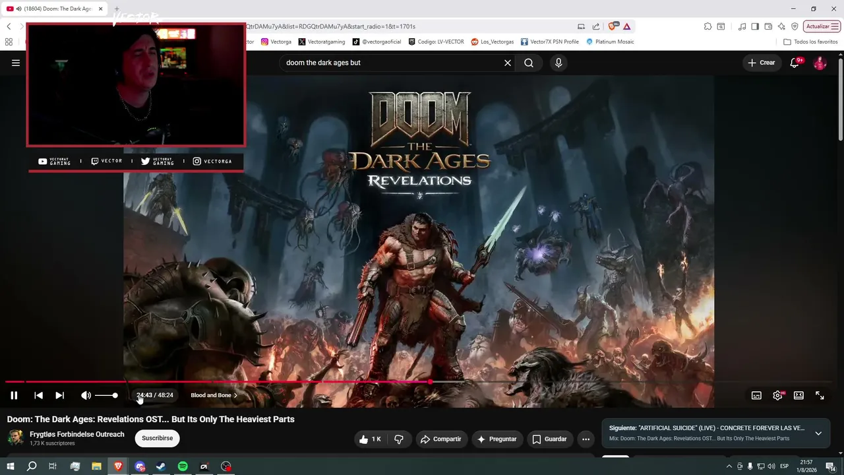Skip to the next video
The width and height of the screenshot is (844, 475).
click(x=59, y=395)
